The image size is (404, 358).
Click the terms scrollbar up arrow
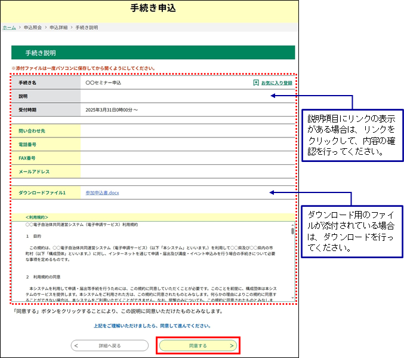click(292, 224)
